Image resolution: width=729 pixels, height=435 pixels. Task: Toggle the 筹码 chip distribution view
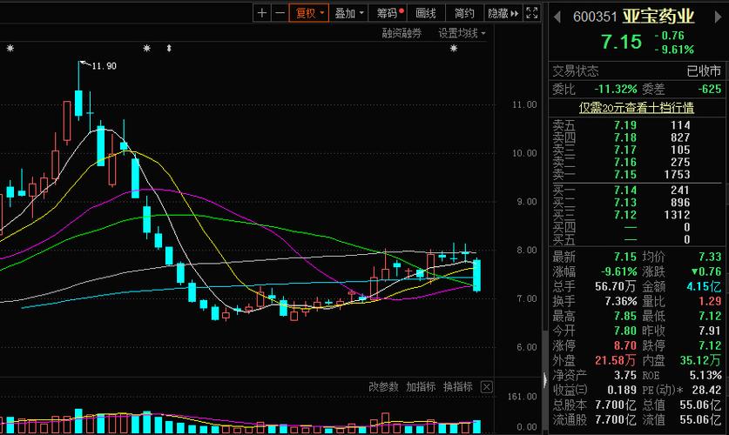389,13
